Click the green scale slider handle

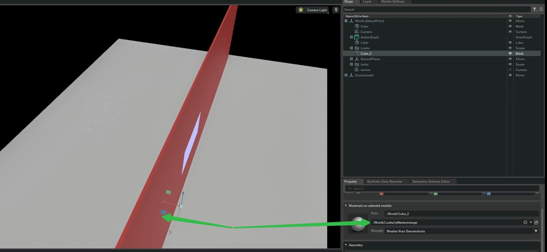coord(436,194)
